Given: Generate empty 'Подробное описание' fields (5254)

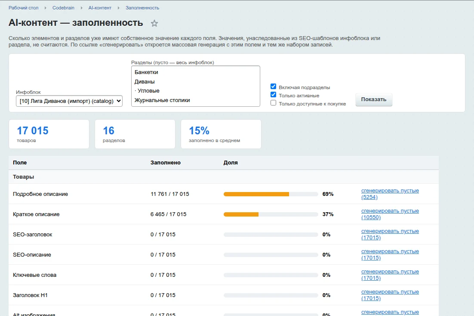Looking at the screenshot, I should [390, 194].
